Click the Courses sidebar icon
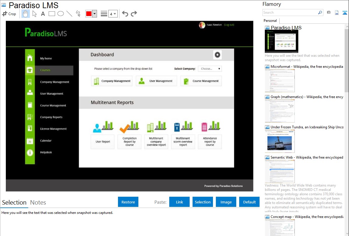 point(30,70)
